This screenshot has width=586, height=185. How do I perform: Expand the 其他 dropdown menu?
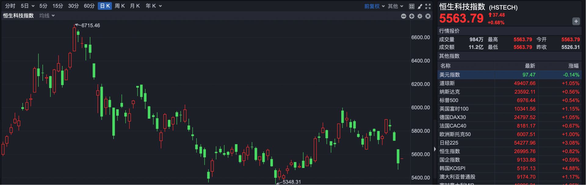pyautogui.click(x=395, y=6)
